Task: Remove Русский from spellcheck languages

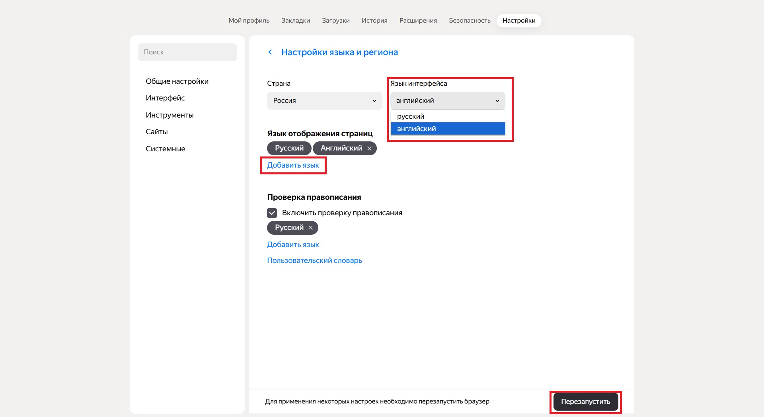Action: 310,228
